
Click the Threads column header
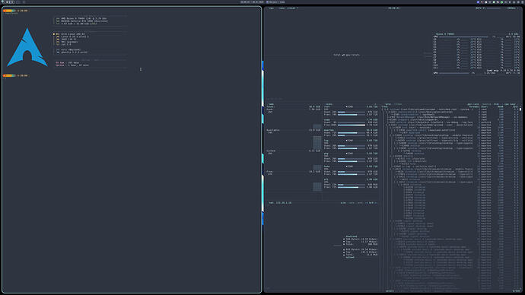474,106
